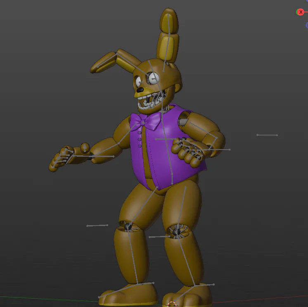The width and height of the screenshot is (308, 307).
Task: Select the spine bone running down the vest
Action: [167, 145]
